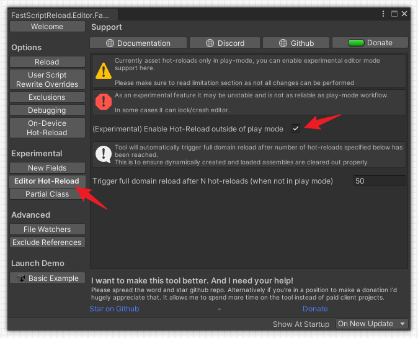Image resolution: width=418 pixels, height=338 pixels.
Task: Click the white speech-bubble info icon
Action: point(104,154)
